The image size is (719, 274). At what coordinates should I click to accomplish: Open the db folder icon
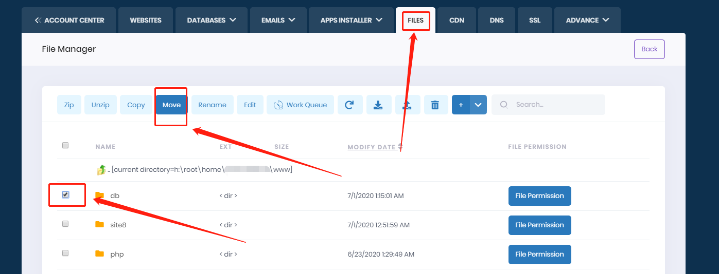[x=100, y=195]
